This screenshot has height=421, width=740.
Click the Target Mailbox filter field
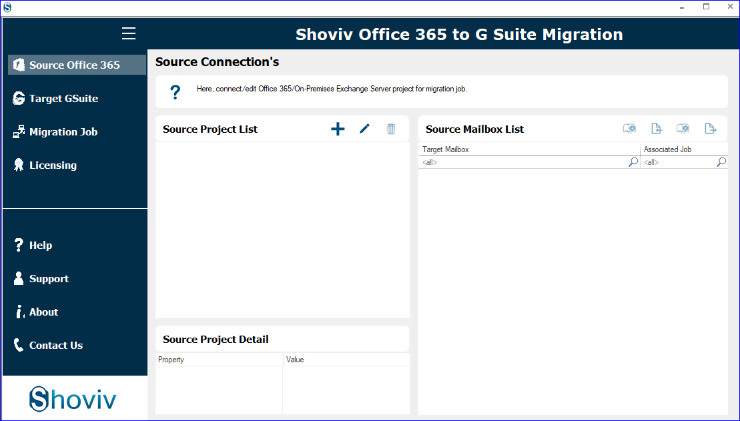point(520,161)
